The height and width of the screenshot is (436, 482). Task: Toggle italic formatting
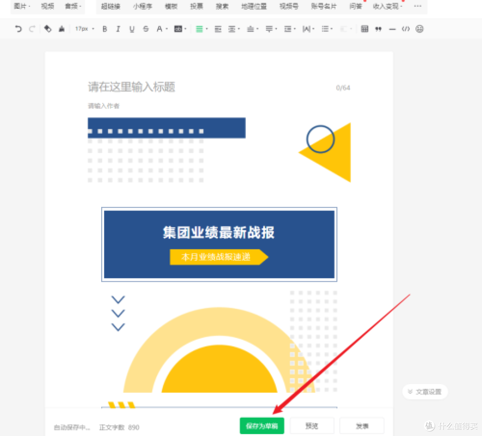click(x=118, y=29)
